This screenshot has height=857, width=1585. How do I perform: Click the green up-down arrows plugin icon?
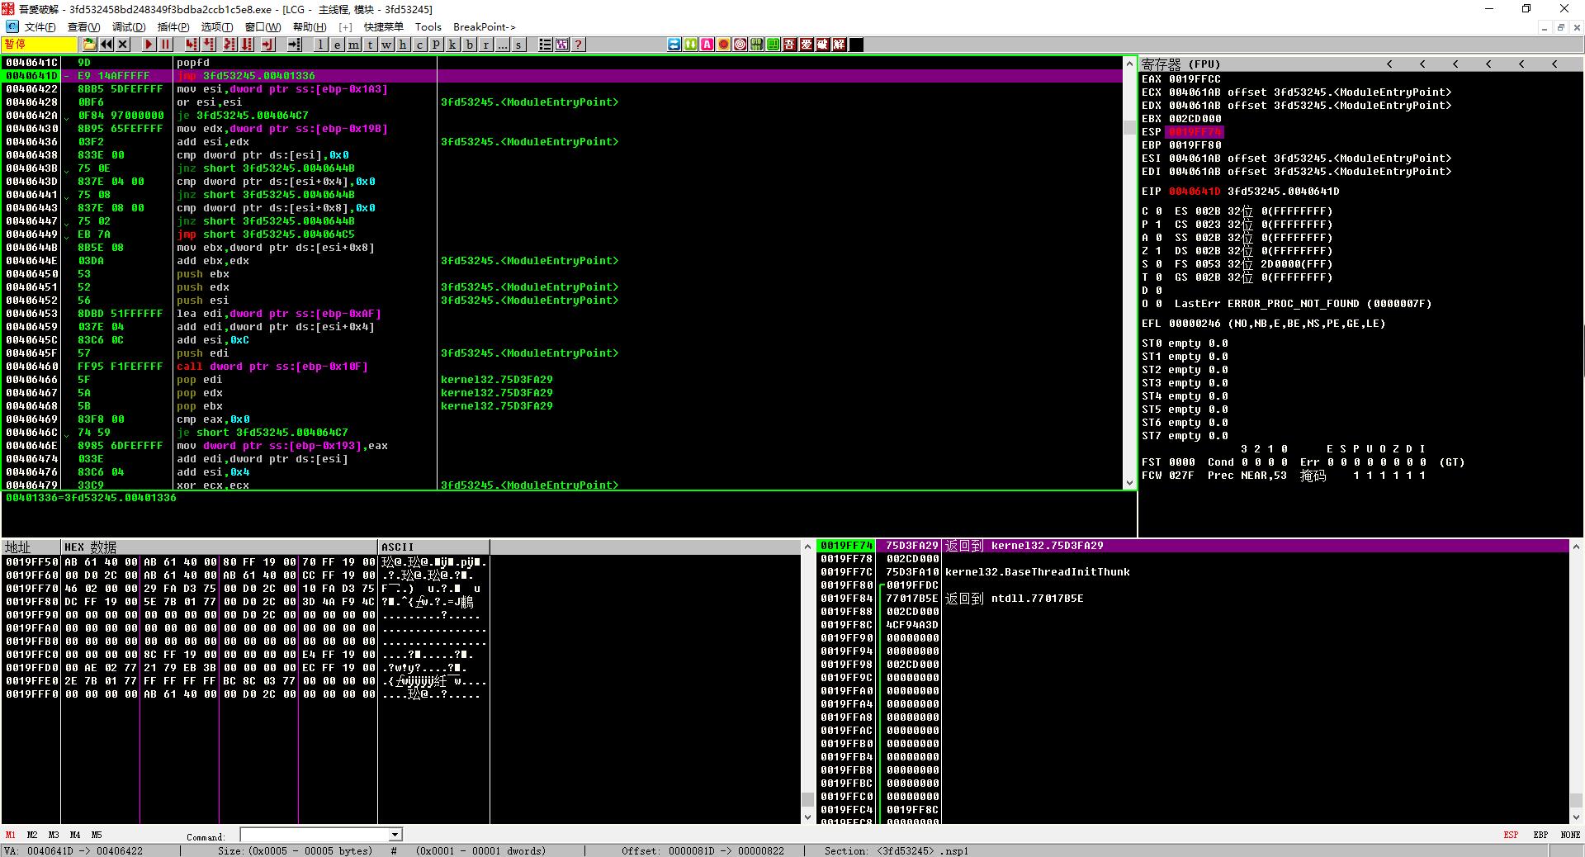[690, 45]
